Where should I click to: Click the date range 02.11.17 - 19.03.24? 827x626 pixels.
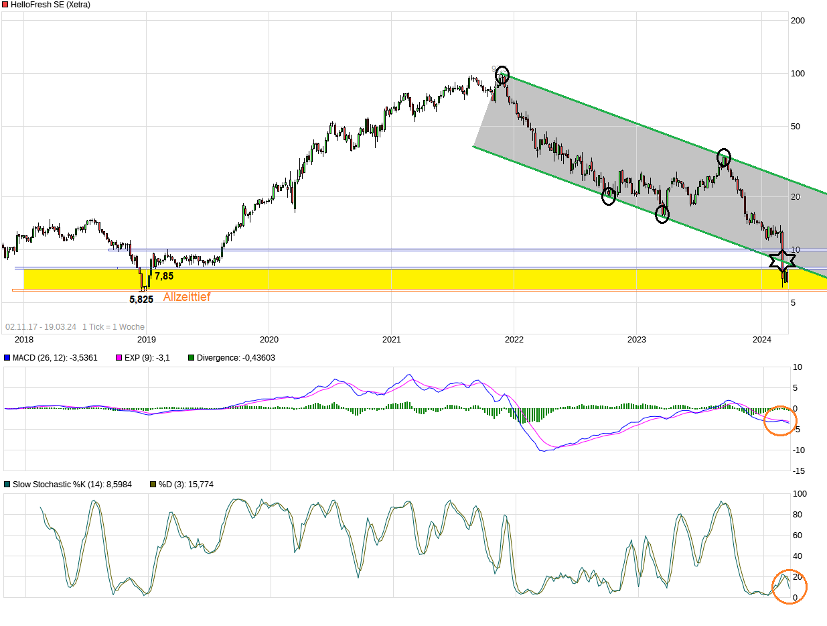point(41,327)
